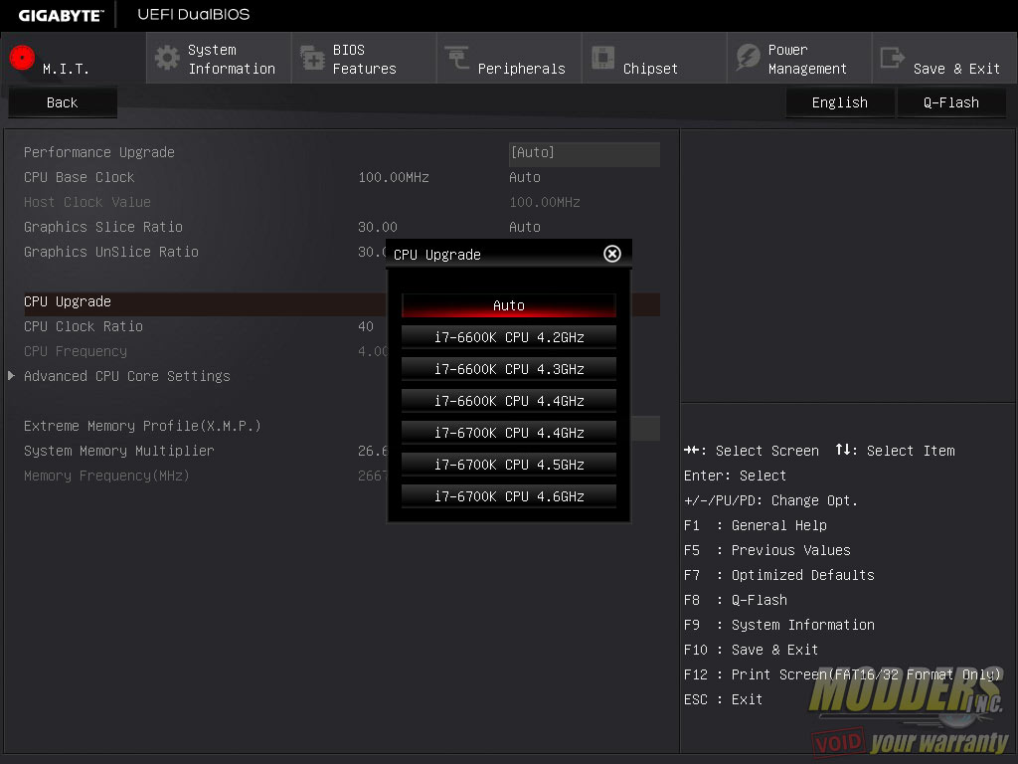Open the M.I.T. tab

click(x=74, y=59)
